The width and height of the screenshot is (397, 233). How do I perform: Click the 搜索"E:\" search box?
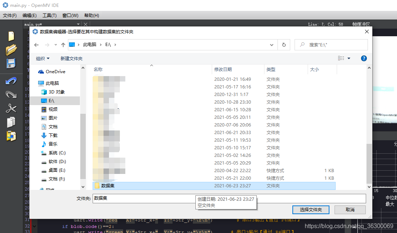[x=331, y=45]
